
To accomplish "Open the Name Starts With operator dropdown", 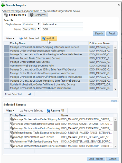I will pos(31,29).
